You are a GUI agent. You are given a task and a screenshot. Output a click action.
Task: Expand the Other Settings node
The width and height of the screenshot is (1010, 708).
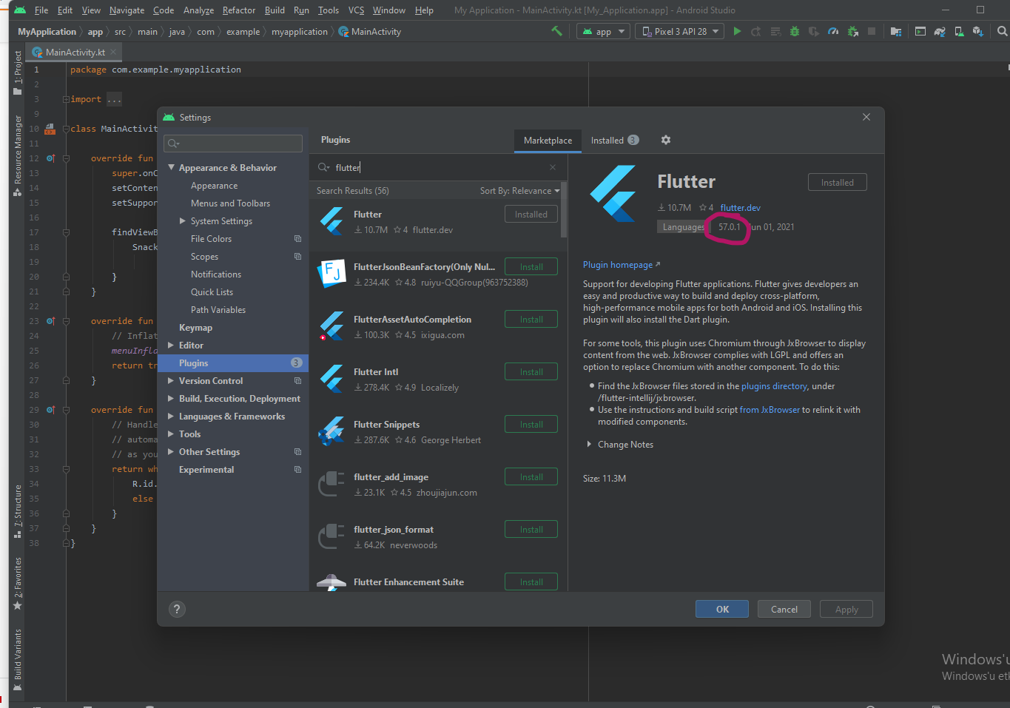(x=172, y=452)
